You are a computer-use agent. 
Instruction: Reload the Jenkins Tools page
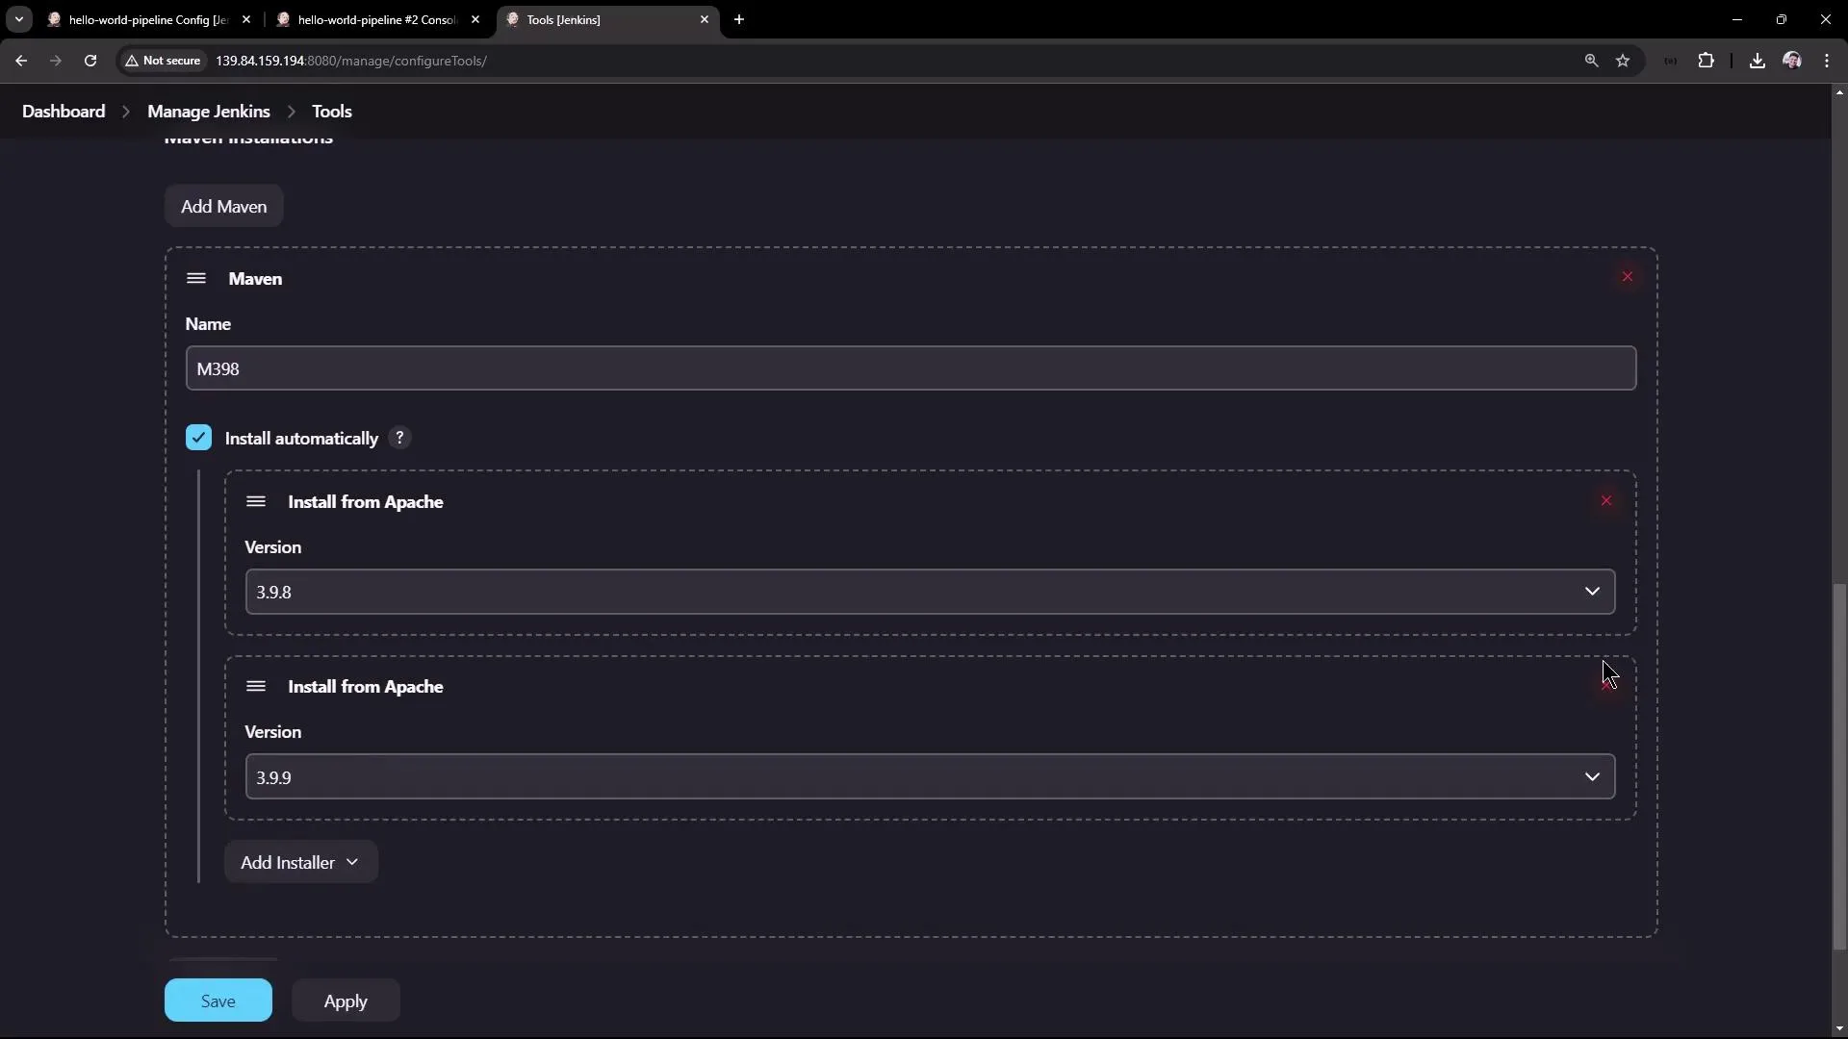point(90,60)
